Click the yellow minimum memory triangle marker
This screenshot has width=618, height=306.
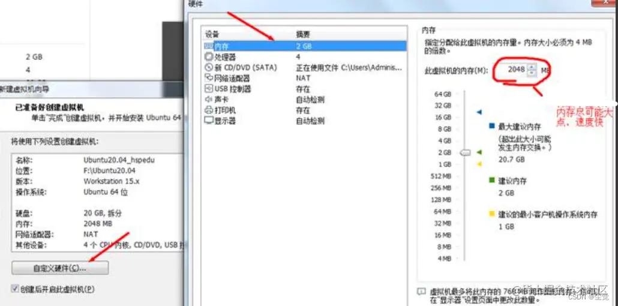click(479, 164)
